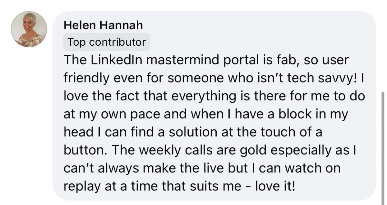Viewport: 387px width, 205px height.
Task: Click the closing "love it!" text
Action: coord(275,186)
